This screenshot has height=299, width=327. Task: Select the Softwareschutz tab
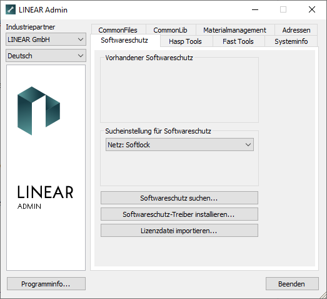[x=124, y=40]
